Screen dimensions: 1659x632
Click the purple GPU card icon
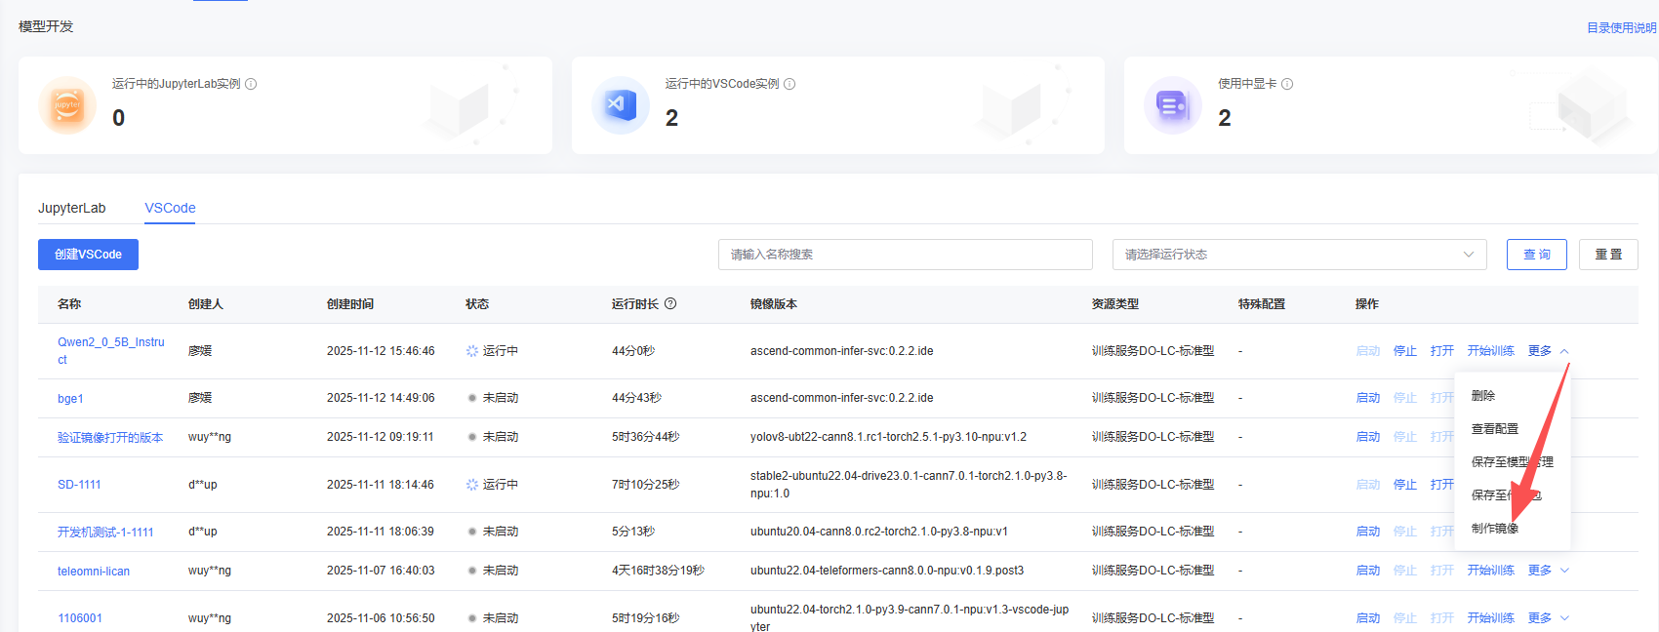[1172, 104]
